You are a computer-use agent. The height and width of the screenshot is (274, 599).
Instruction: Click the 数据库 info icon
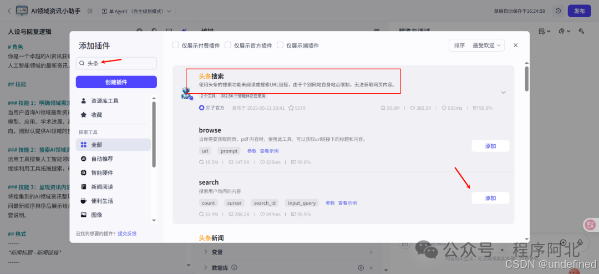235,267
